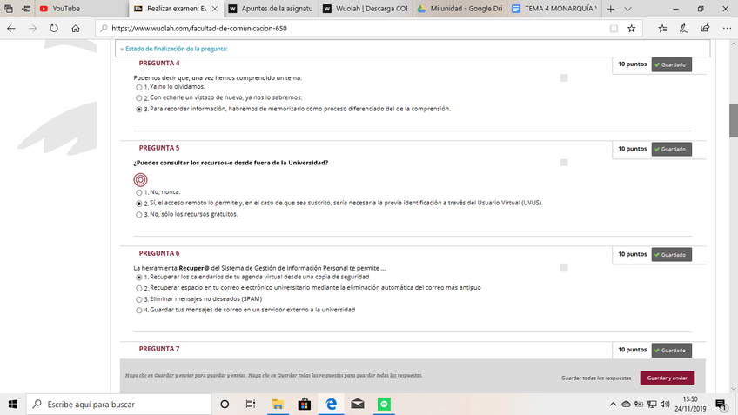The width and height of the screenshot is (738, 415).
Task: Open Microsoft Store from the taskbar
Action: 304,405
